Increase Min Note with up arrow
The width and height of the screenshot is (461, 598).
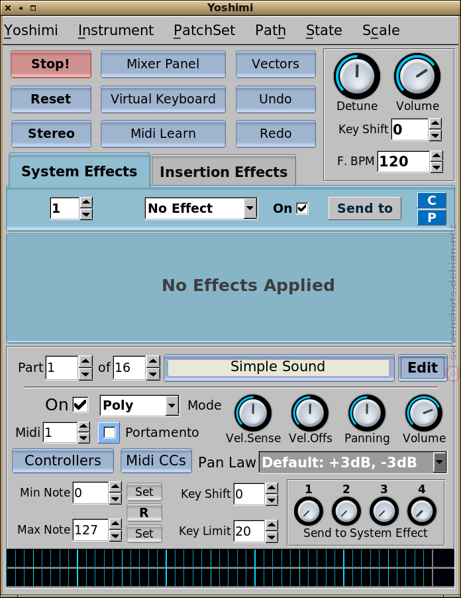coord(115,487)
